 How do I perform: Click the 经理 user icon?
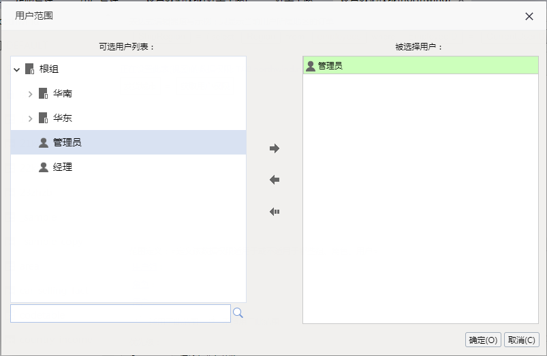[44, 167]
